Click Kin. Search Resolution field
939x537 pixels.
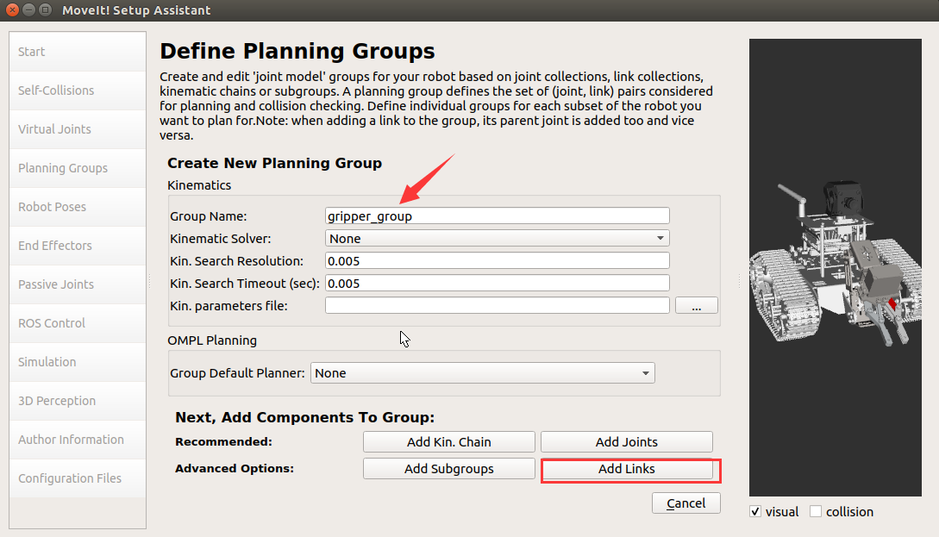pyautogui.click(x=497, y=261)
